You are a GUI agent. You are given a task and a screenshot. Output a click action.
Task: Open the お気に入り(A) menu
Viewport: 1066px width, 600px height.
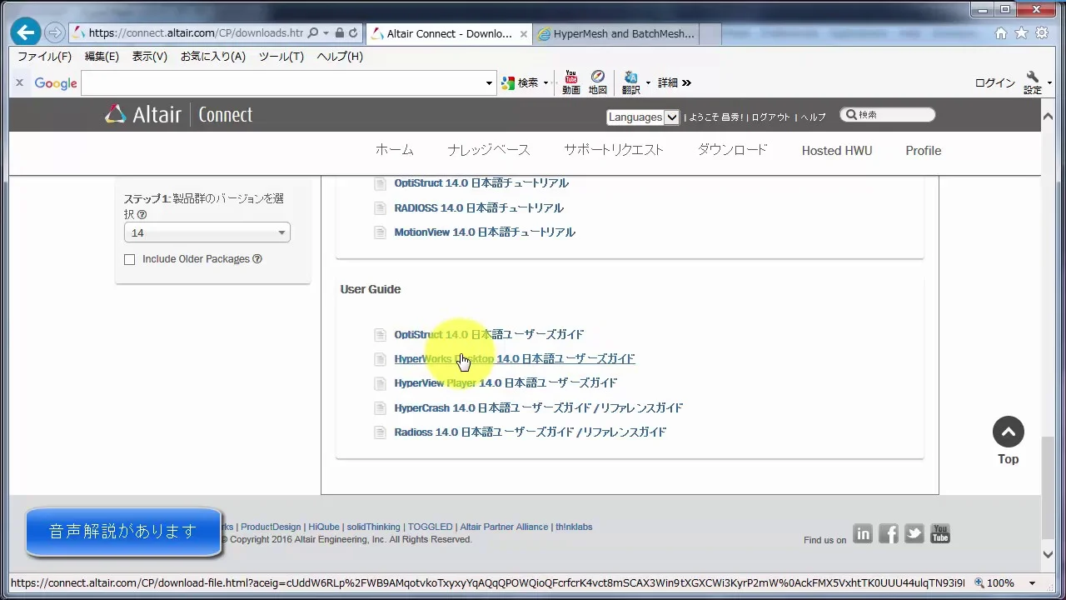coord(213,57)
